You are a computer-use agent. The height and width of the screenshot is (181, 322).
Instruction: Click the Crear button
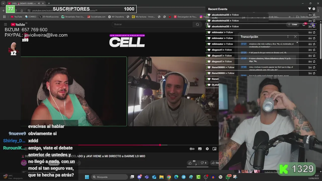click(x=293, y=24)
